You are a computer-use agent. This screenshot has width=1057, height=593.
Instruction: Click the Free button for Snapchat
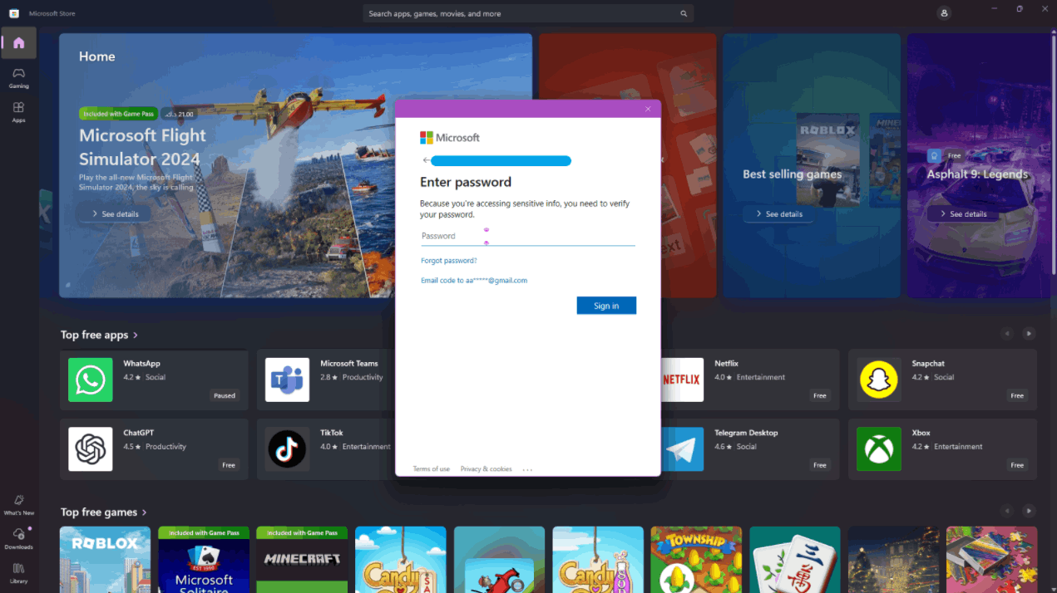[x=1017, y=395]
